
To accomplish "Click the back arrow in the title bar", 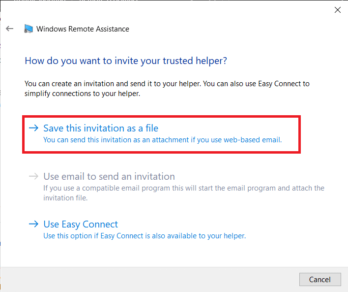I will [9, 29].
